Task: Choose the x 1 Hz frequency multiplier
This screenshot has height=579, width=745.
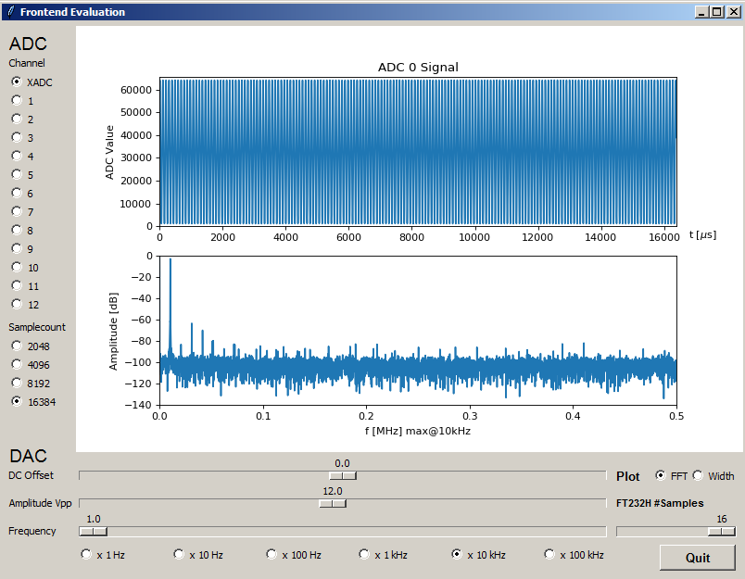Action: 87,554
